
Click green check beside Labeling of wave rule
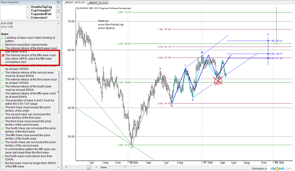[3, 37]
